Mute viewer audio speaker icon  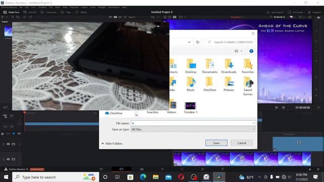pyautogui.click(x=318, y=18)
